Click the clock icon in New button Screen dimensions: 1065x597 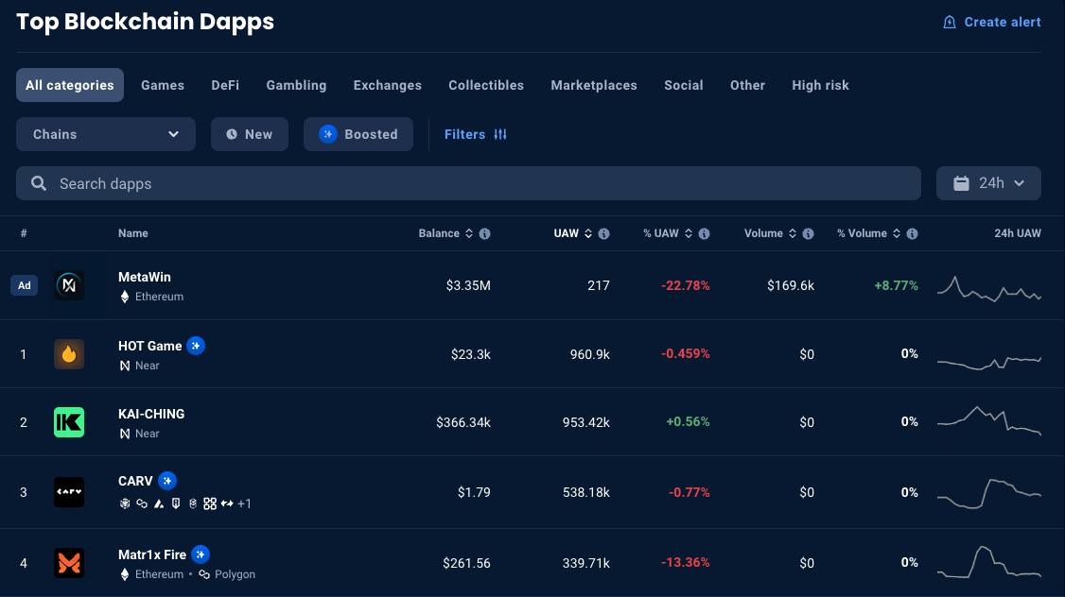[232, 134]
